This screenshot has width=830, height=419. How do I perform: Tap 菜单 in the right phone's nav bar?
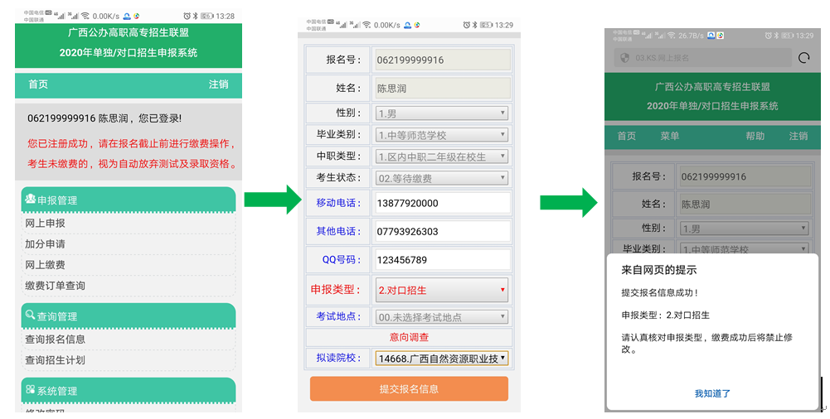click(670, 137)
